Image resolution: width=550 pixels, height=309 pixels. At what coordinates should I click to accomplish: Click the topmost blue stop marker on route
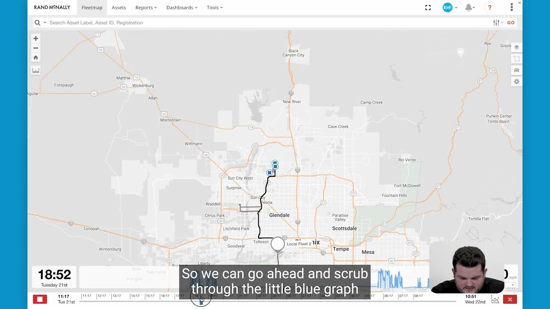(275, 163)
